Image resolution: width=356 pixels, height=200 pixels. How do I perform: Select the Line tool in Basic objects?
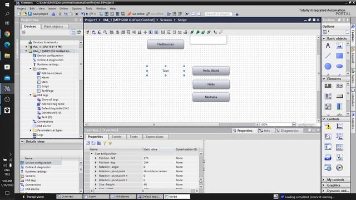328,56
